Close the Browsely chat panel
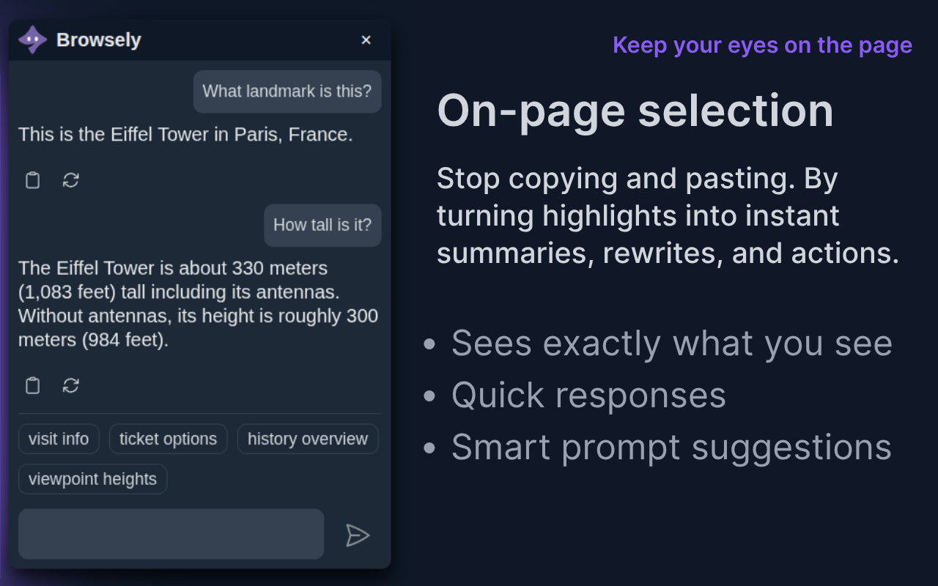This screenshot has height=586, width=938. (x=366, y=40)
